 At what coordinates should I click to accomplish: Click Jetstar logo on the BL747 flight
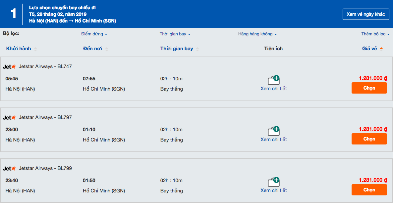click(x=9, y=66)
